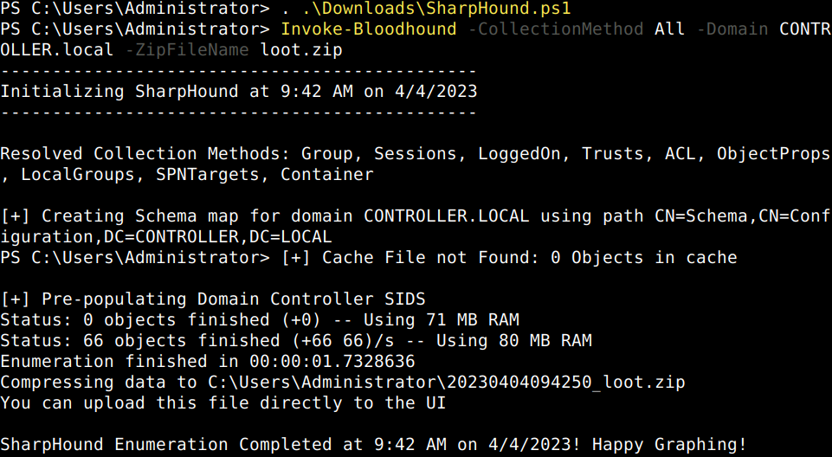Click the 20230404094250_loot.zip file path

pyautogui.click(x=446, y=383)
